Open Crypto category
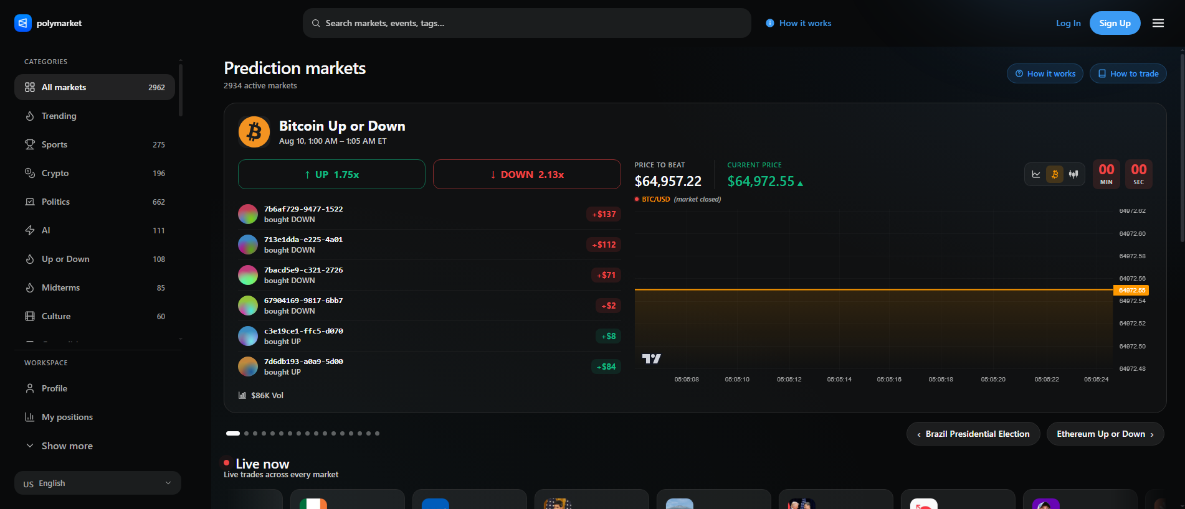Viewport: 1185px width, 509px height. pos(95,173)
